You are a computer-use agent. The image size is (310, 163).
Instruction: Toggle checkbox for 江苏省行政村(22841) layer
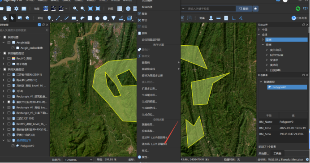[x=9, y=74]
